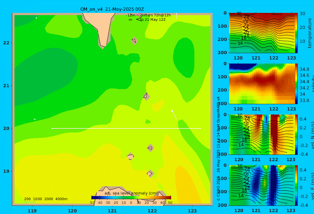This screenshot has height=214, width=314.
Task: Click the 26 contour label in the temperature panel
Action: point(246,21)
